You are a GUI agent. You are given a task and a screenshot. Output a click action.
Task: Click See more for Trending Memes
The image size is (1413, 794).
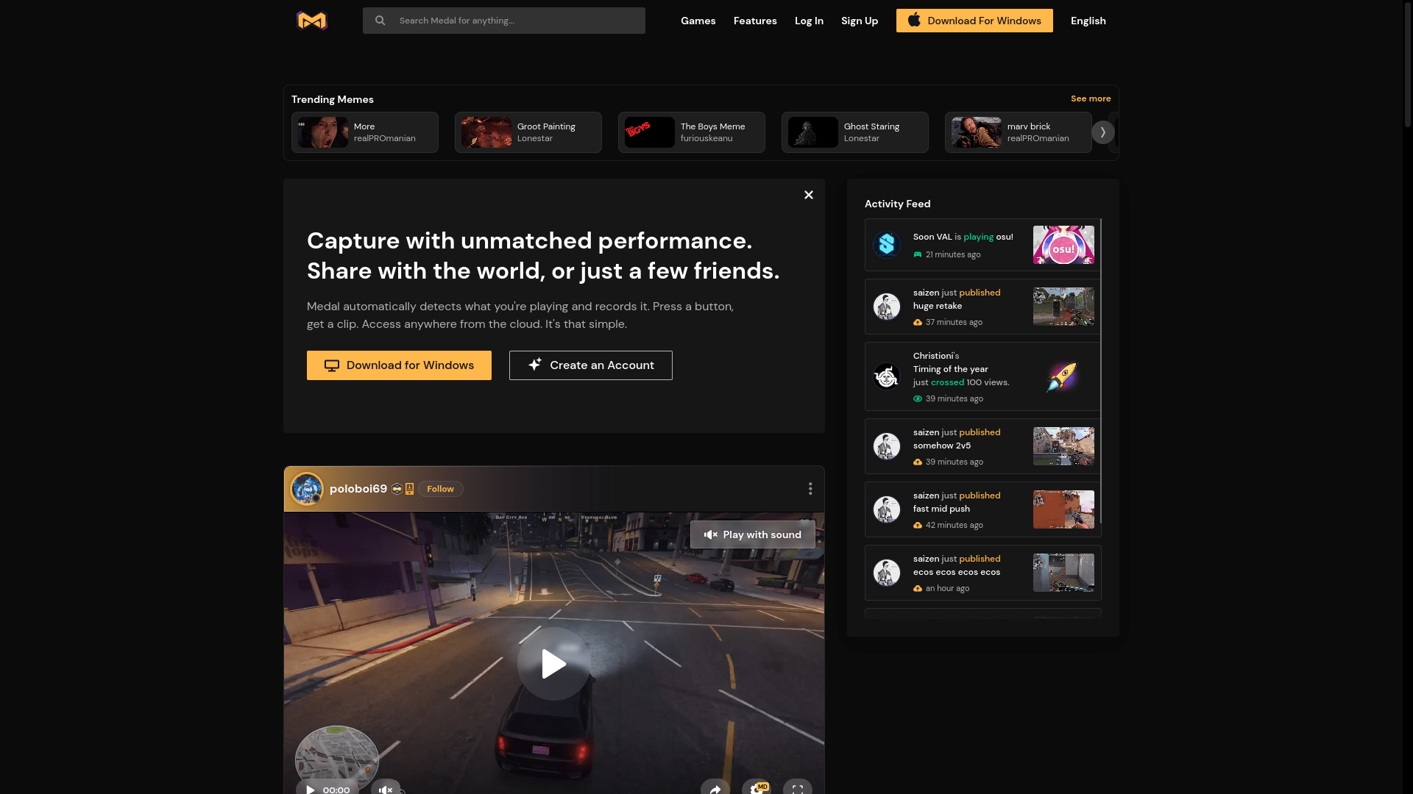(x=1091, y=99)
